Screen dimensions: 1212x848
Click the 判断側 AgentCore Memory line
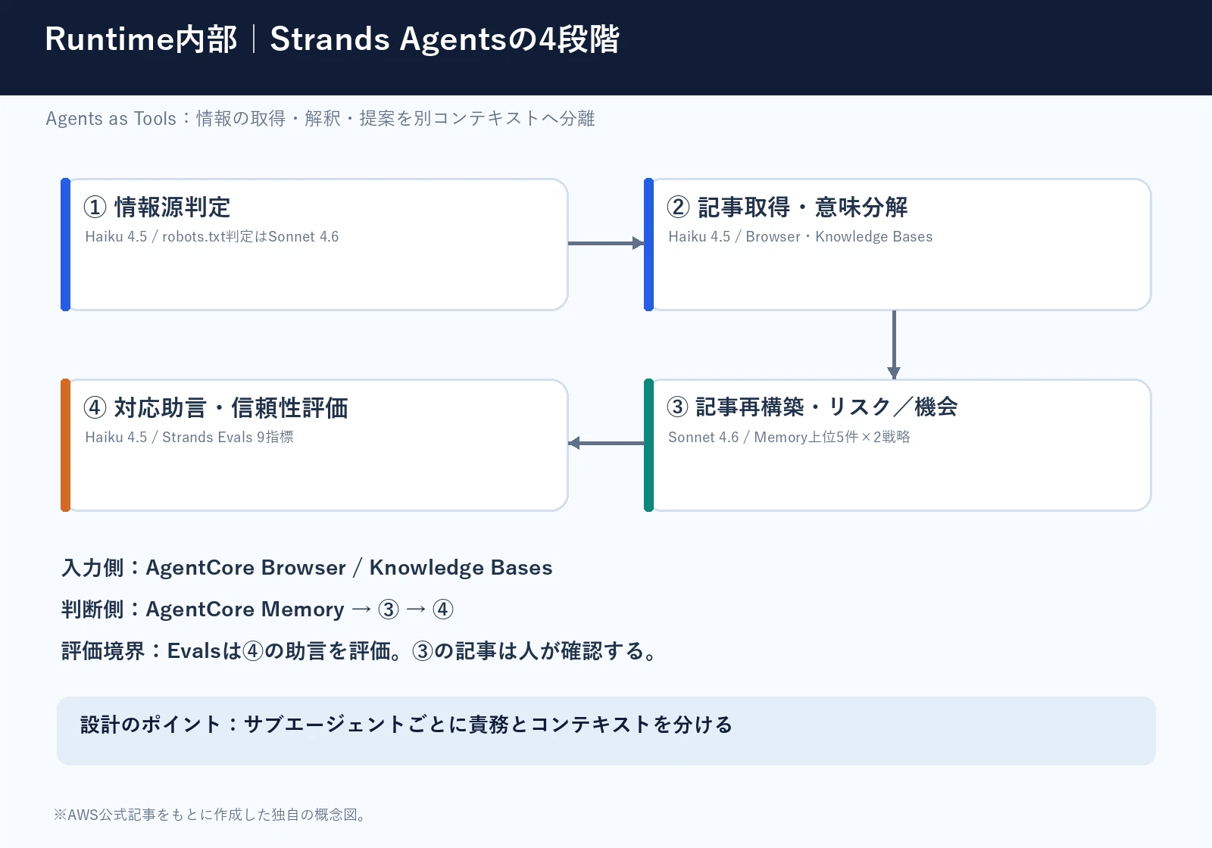point(258,609)
